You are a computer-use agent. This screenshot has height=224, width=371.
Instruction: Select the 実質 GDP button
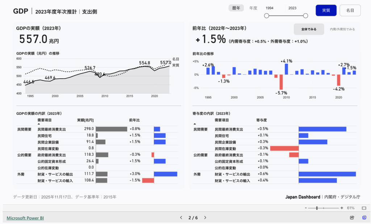[x=326, y=10]
